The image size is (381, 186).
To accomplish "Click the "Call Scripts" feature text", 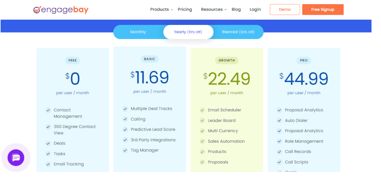I will pyautogui.click(x=297, y=162).
